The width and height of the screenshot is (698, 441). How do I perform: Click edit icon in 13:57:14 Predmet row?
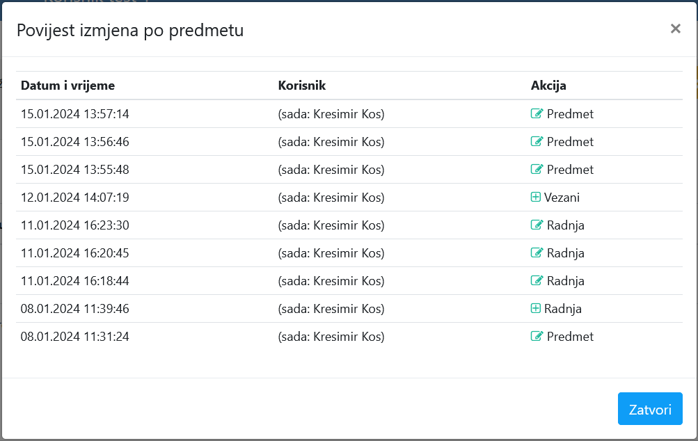click(537, 114)
